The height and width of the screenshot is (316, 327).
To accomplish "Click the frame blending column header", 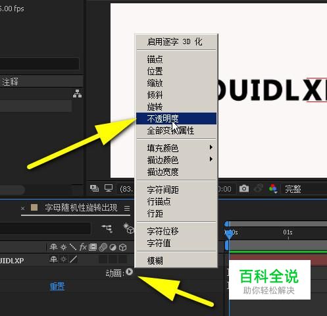I will pyautogui.click(x=93, y=248).
